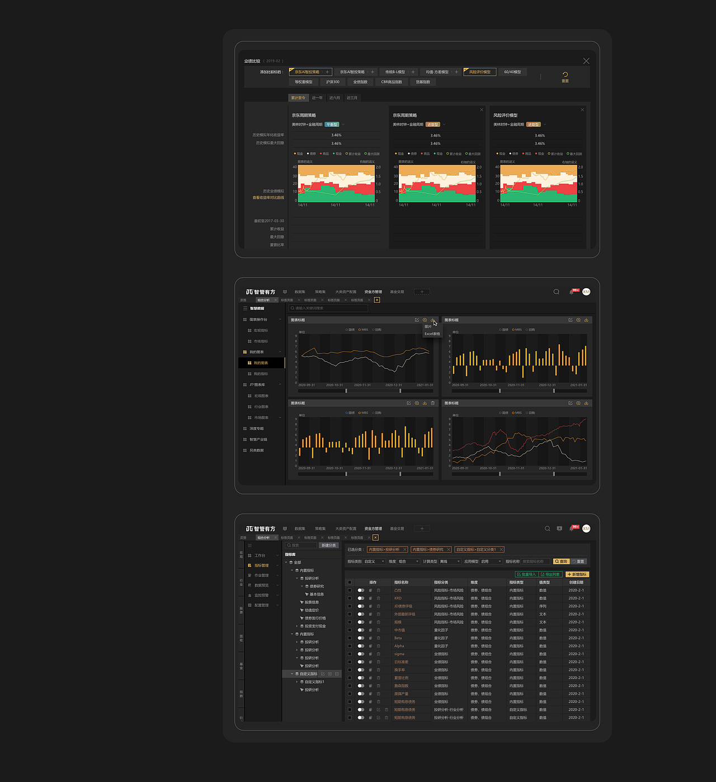Remove the 内置指标>投研分析 filter chip

(x=404, y=550)
